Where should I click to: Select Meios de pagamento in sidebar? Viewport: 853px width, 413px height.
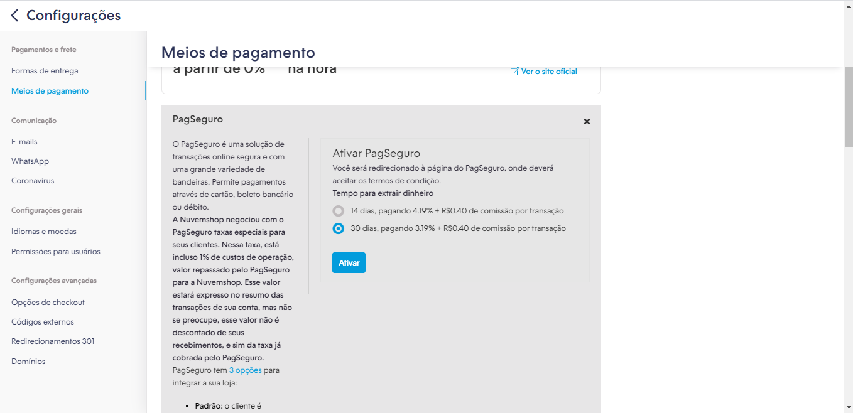click(50, 91)
